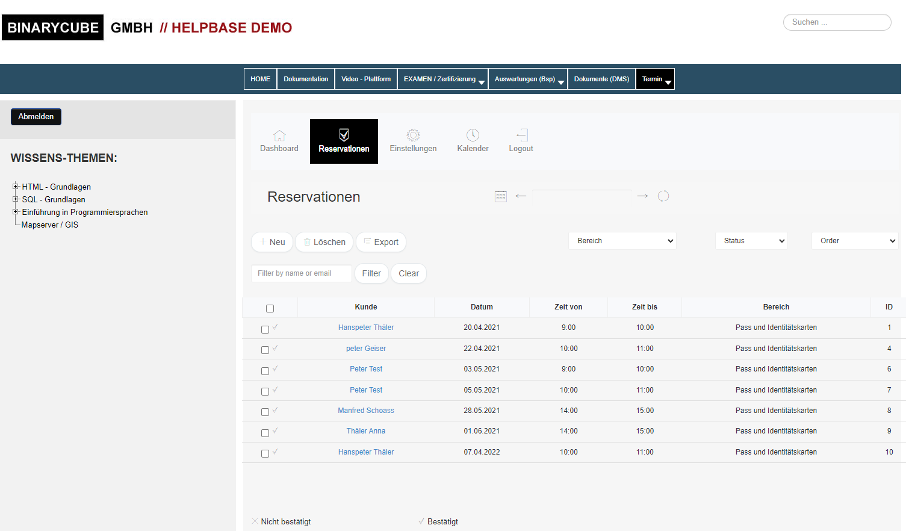Go to previous period with left arrow
The height and width of the screenshot is (531, 906).
(521, 196)
